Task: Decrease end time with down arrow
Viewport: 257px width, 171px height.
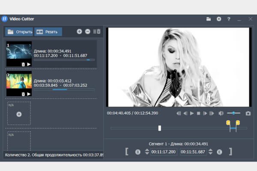Action: [210, 153]
